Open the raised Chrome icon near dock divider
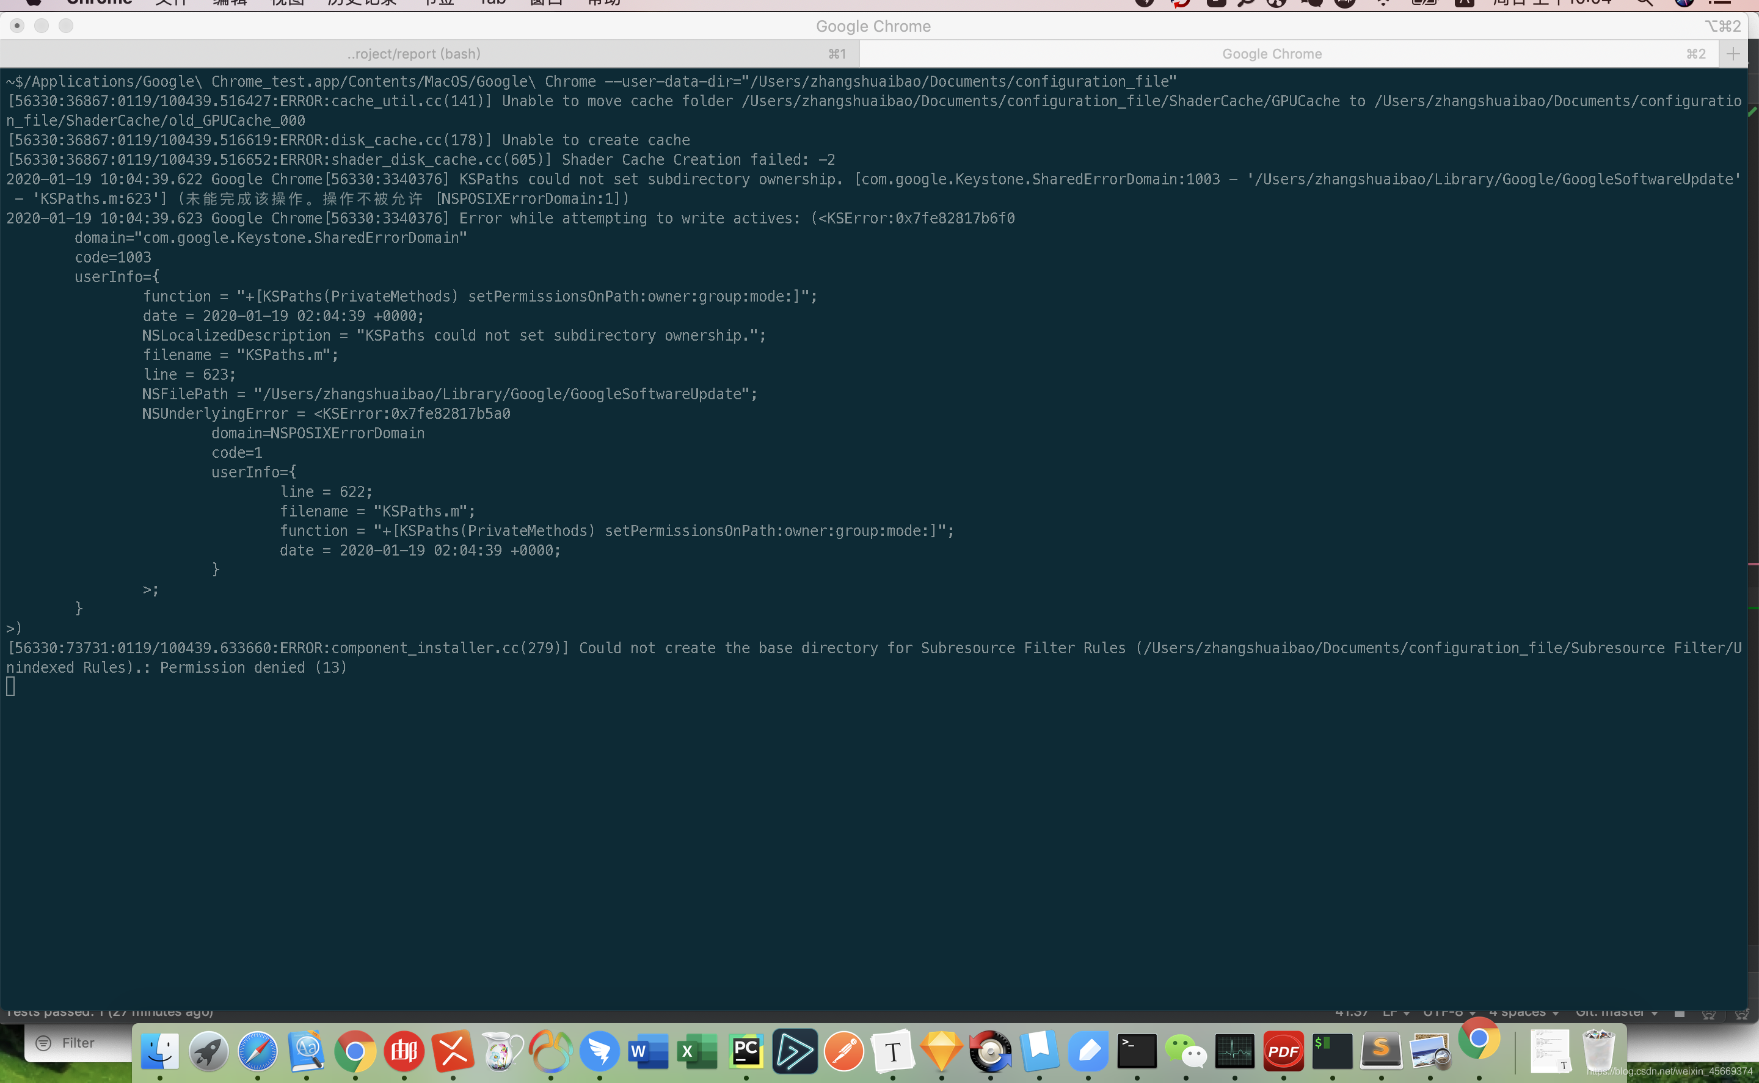Viewport: 1759px width, 1083px height. click(1479, 1039)
